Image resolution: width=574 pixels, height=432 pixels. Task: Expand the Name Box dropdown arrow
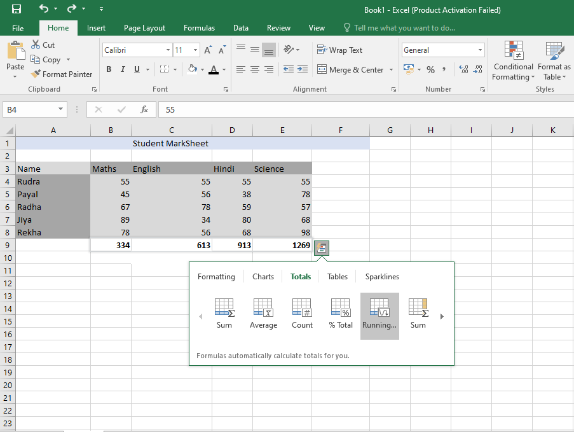(x=60, y=109)
